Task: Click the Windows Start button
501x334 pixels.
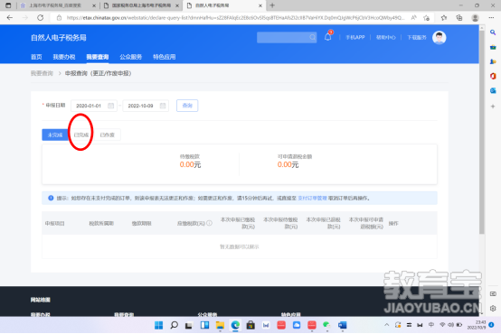Action: pos(158,325)
